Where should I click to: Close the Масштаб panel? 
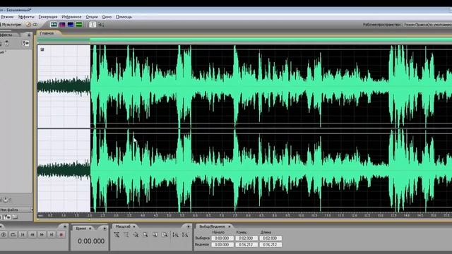134,226
